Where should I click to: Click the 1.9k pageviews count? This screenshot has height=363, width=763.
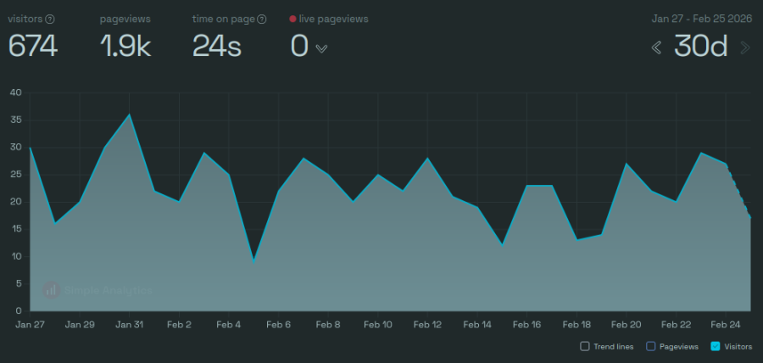[x=125, y=47]
